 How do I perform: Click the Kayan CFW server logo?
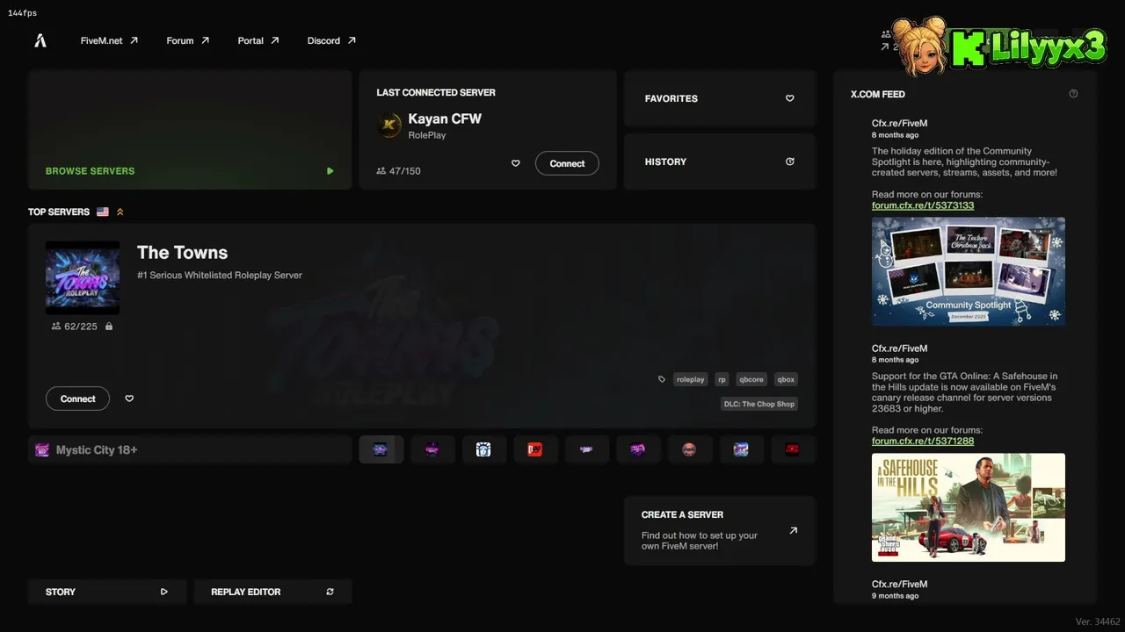click(x=389, y=126)
